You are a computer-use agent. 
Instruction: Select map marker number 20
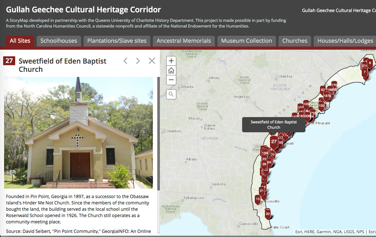click(x=268, y=214)
